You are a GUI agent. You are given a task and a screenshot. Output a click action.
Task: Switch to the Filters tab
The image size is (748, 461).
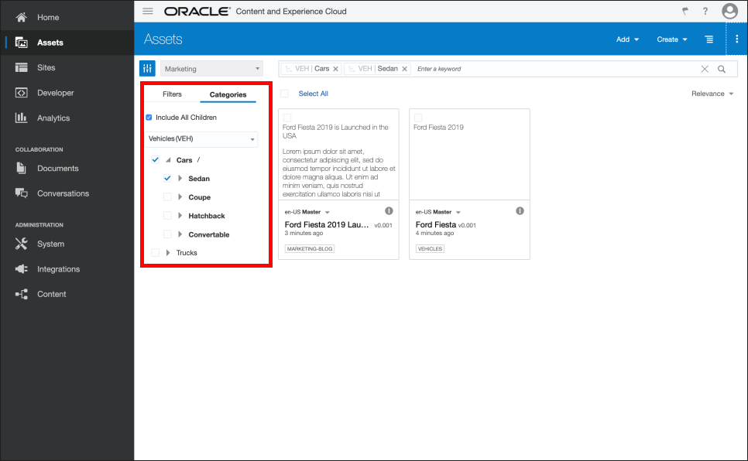click(x=172, y=94)
